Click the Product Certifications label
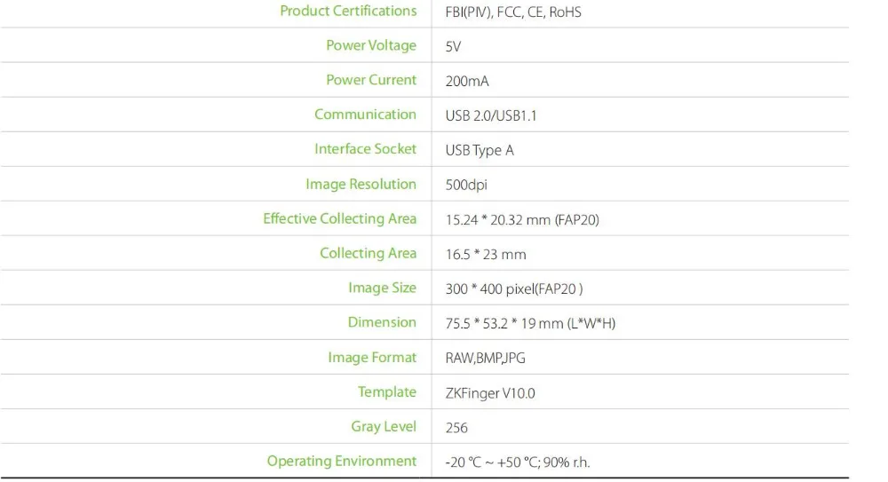This screenshot has height=482, width=888. coord(348,12)
